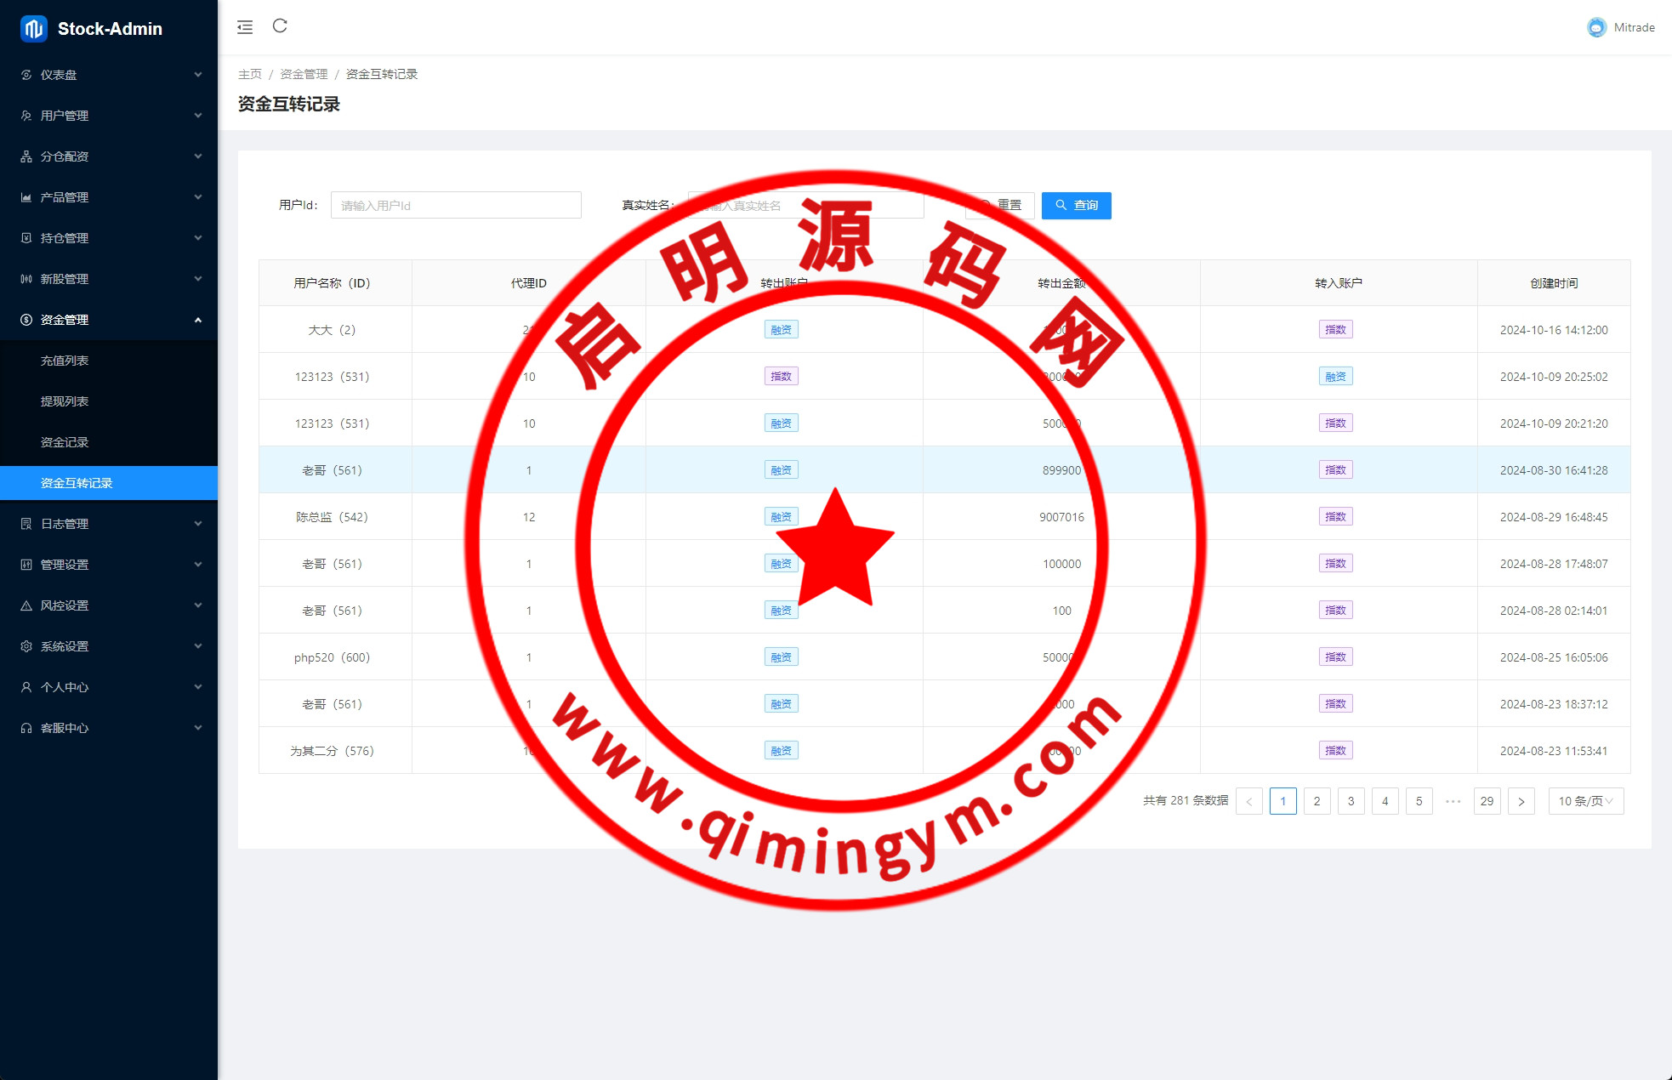Image resolution: width=1672 pixels, height=1080 pixels.
Task: Open the 10 条/页 page size dropdown
Action: [1585, 801]
